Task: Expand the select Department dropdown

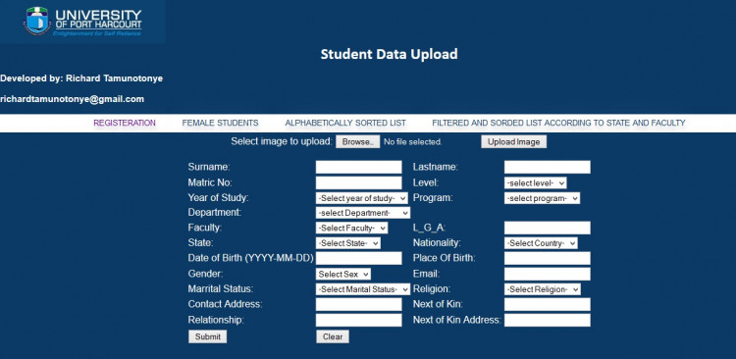Action: [363, 213]
